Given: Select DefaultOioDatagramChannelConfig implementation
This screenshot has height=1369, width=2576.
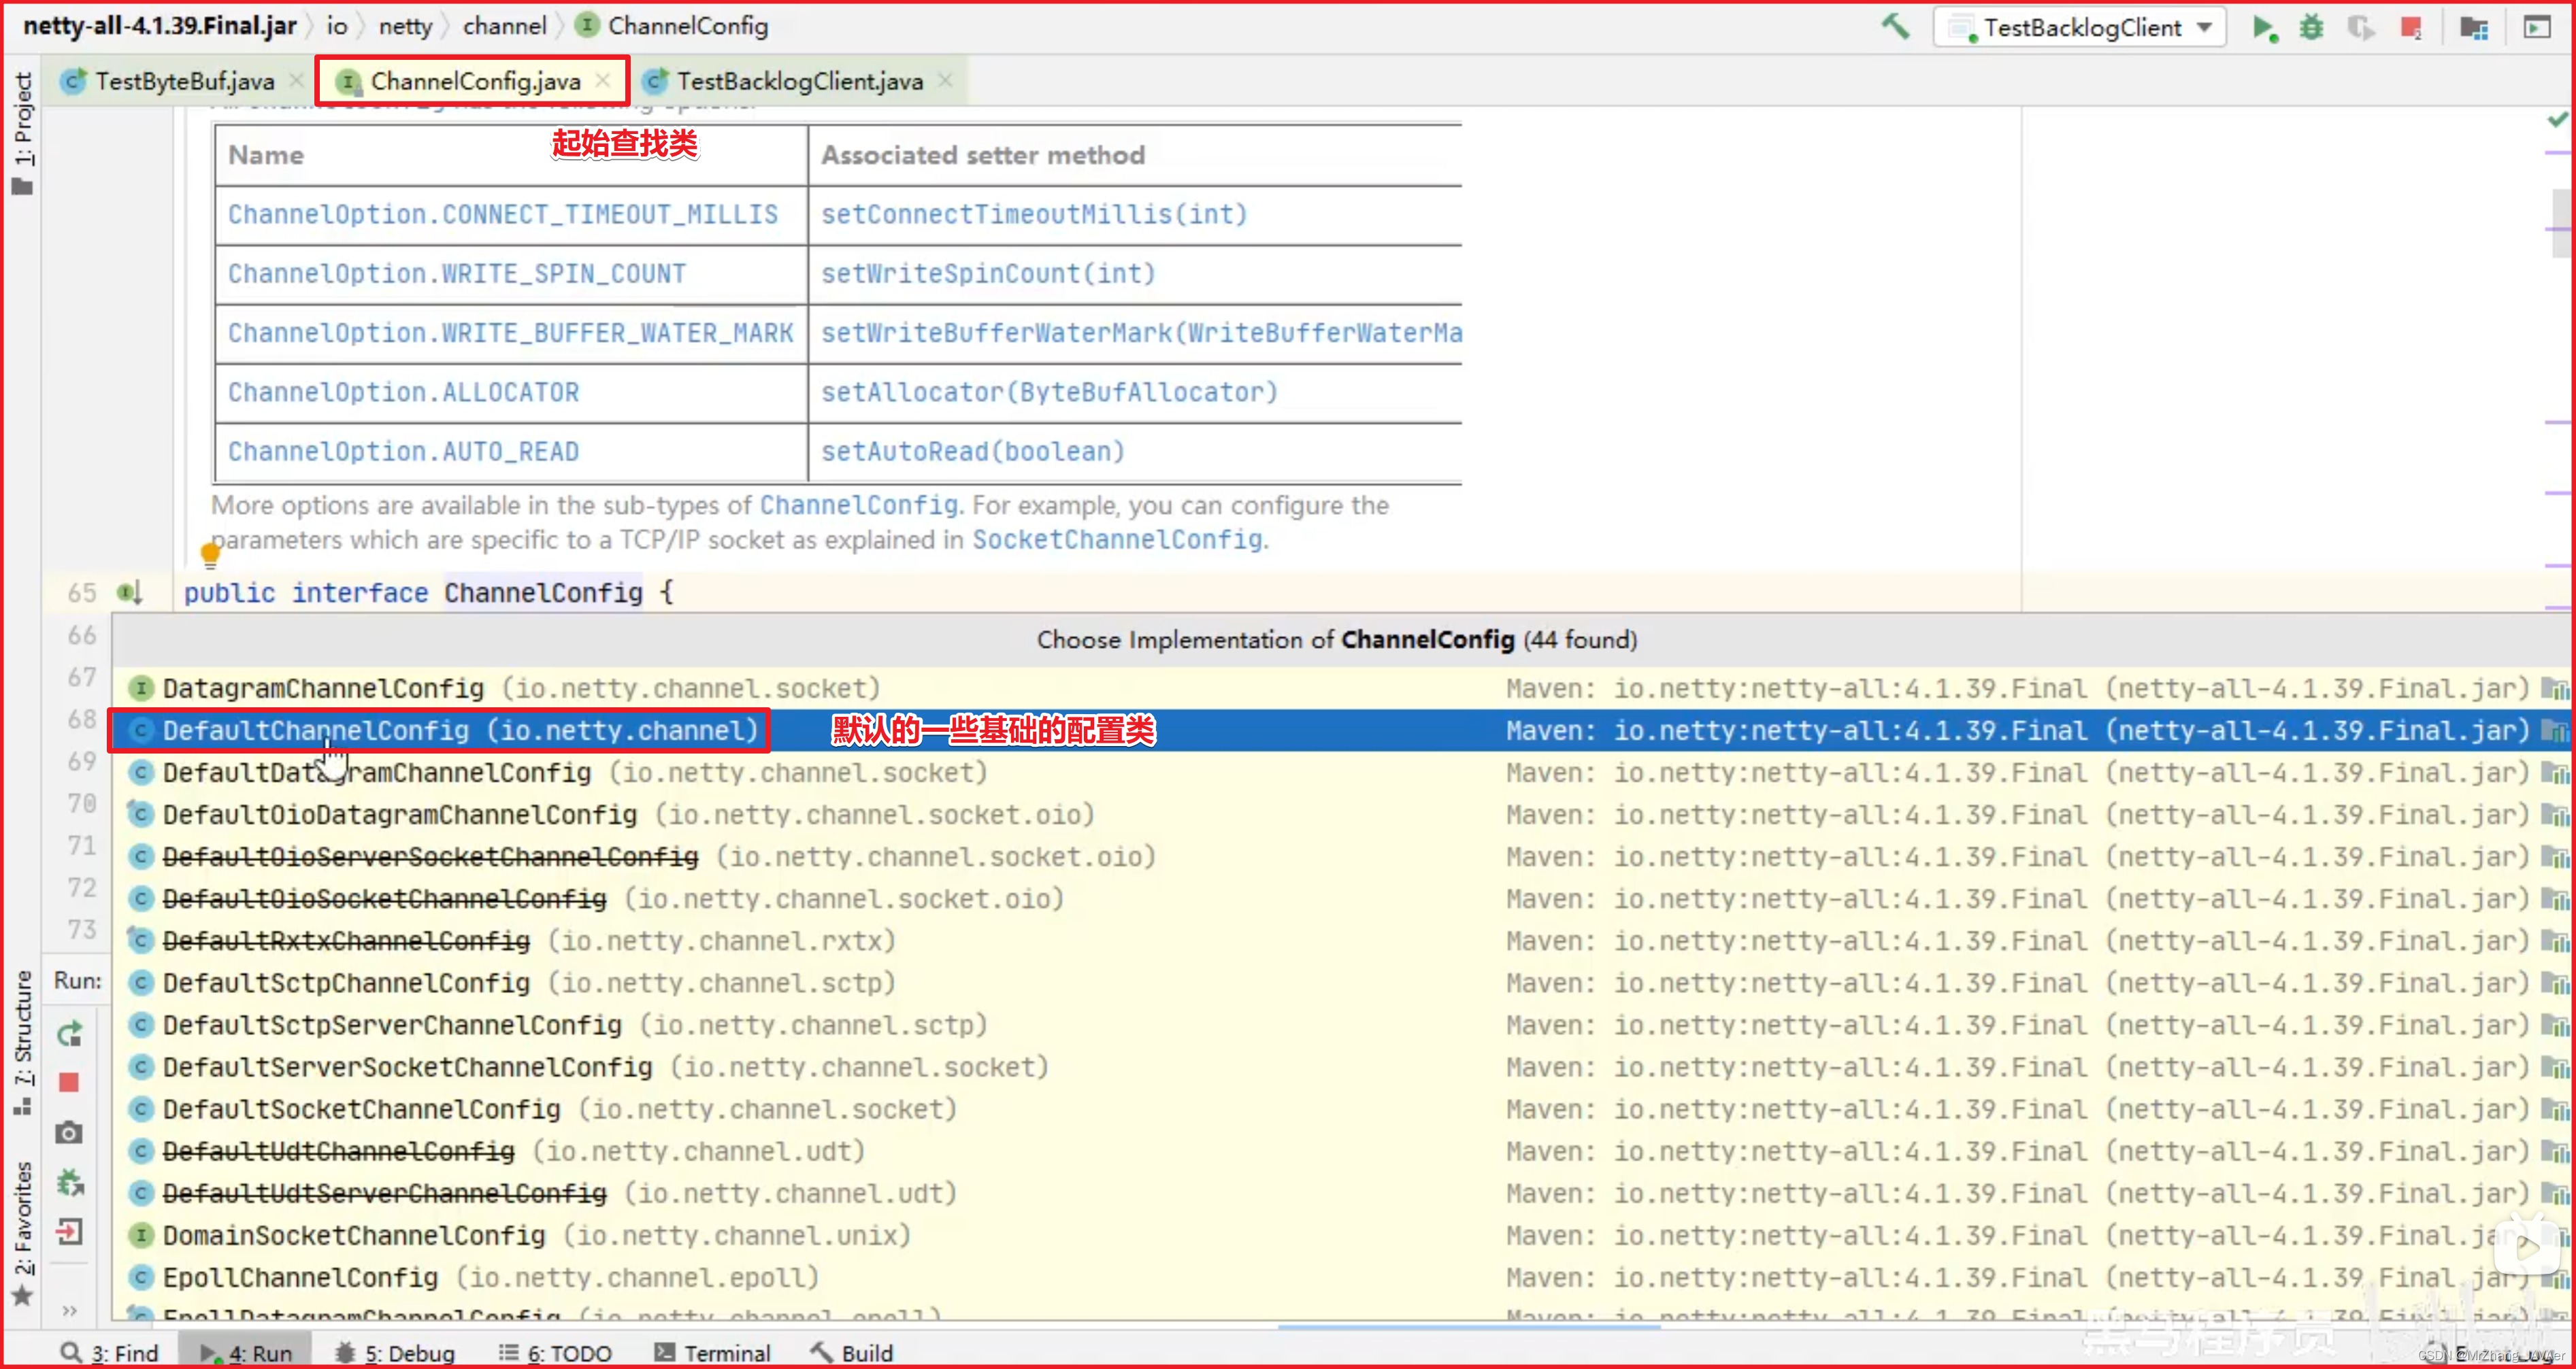Looking at the screenshot, I should 1340,815.
